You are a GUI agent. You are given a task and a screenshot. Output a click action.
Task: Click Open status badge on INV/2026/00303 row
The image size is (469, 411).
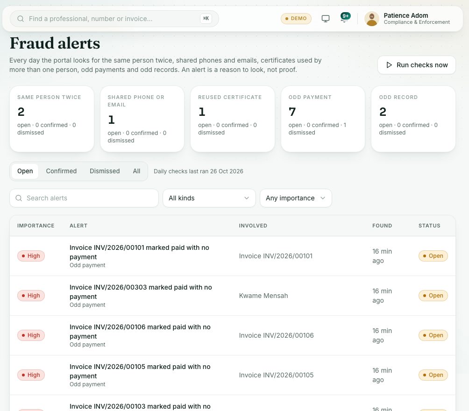433,296
